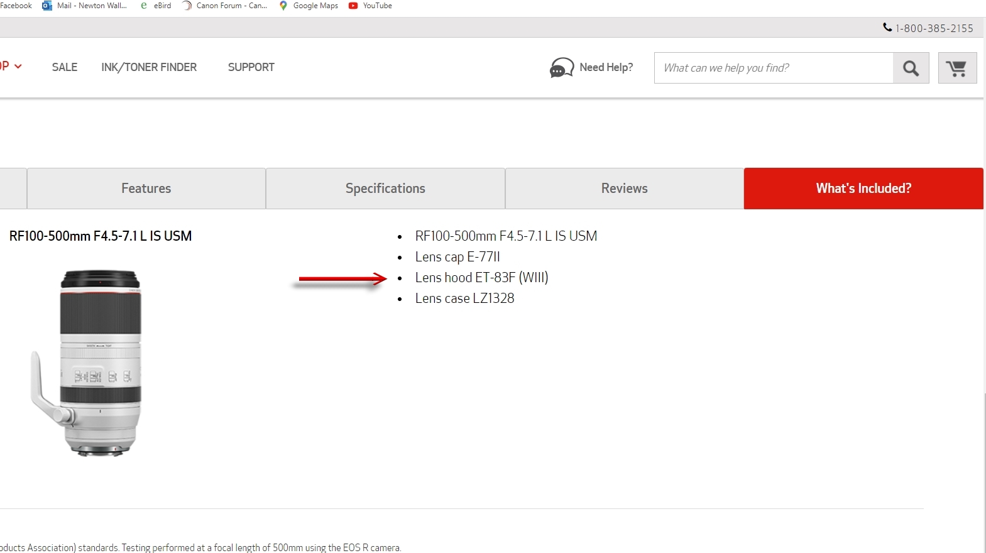Click the search magnifier button
The width and height of the screenshot is (986, 553).
(911, 68)
